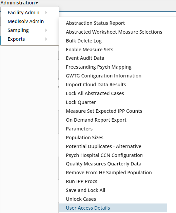Expand the Exports submenu arrow
Image resolution: width=176 pixels, height=213 pixels.
[46, 39]
